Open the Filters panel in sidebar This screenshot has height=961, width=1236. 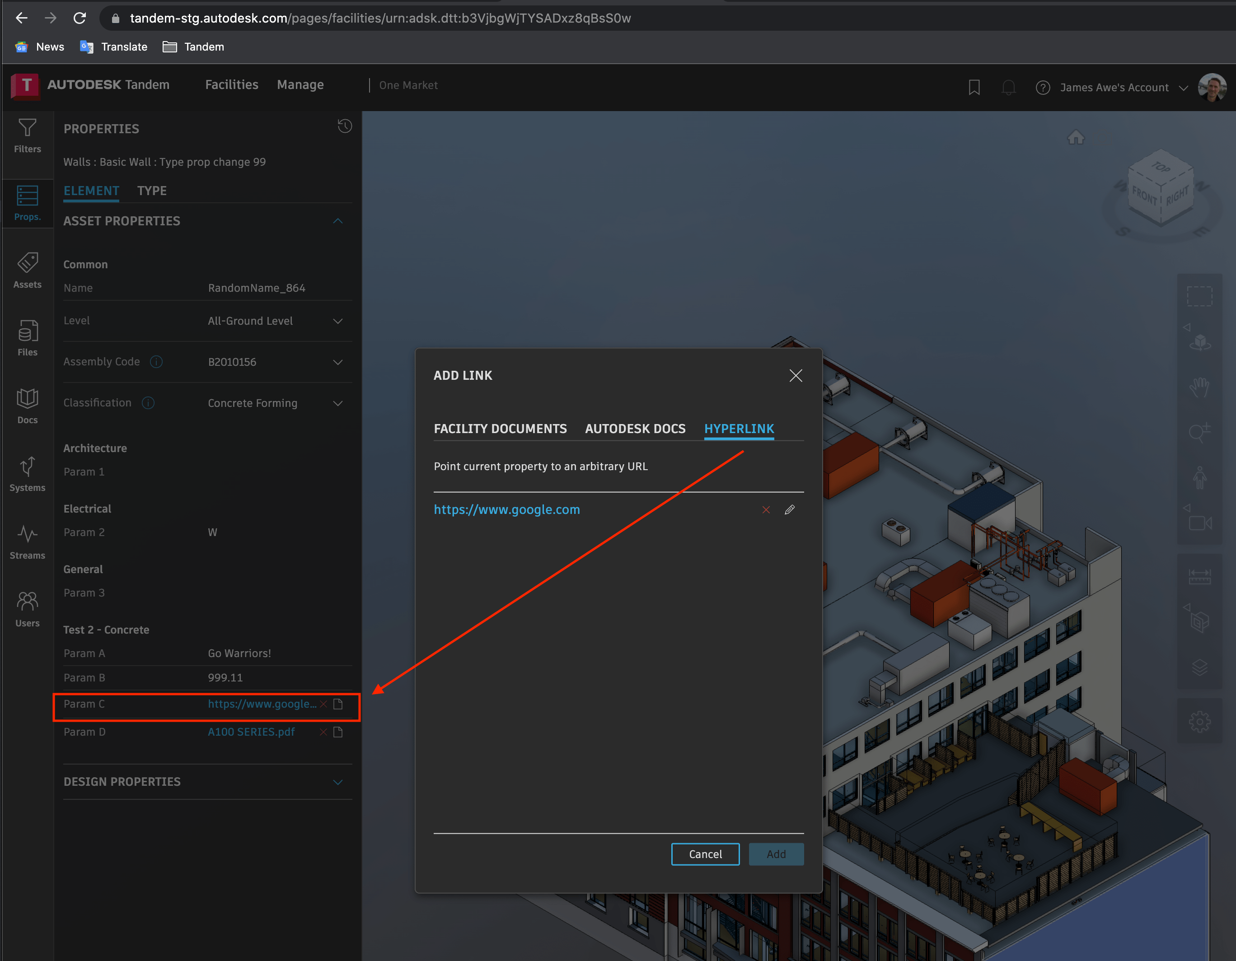coord(27,136)
